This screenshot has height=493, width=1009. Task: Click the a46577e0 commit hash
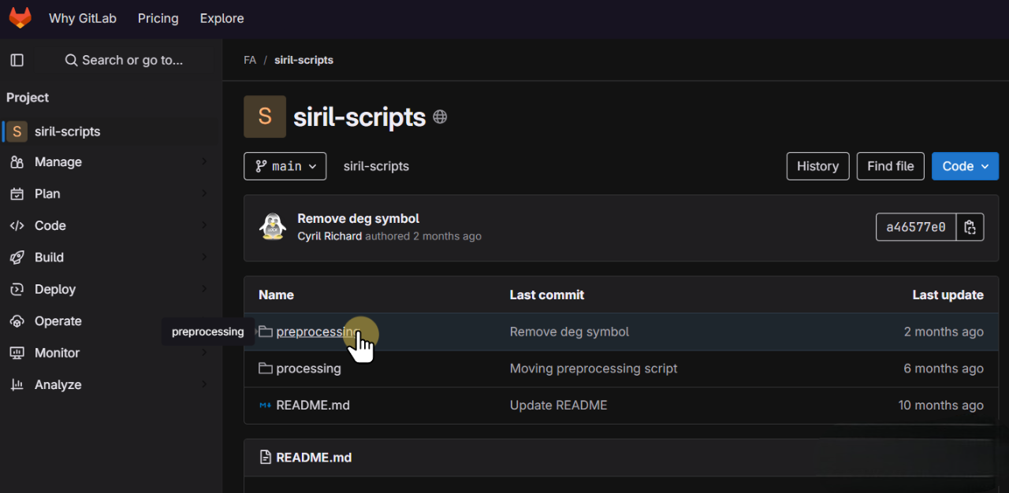915,228
